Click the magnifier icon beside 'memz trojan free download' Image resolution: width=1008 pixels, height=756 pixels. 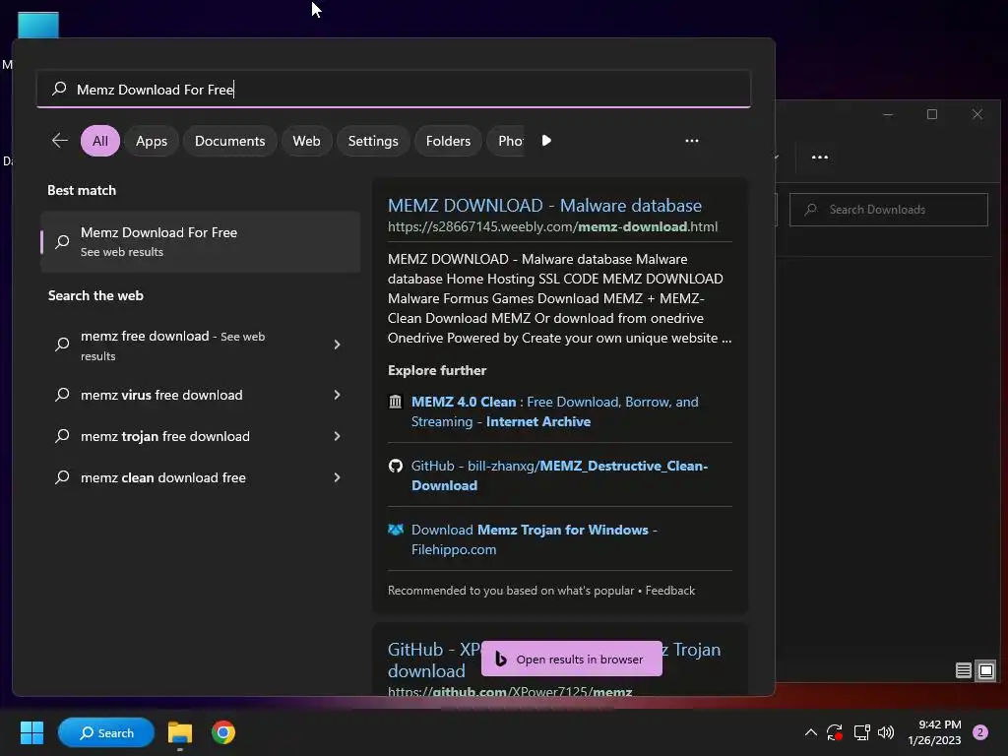point(62,436)
